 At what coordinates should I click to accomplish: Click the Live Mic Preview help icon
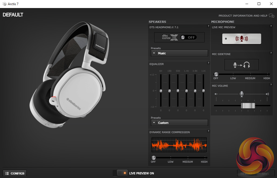[271, 26]
